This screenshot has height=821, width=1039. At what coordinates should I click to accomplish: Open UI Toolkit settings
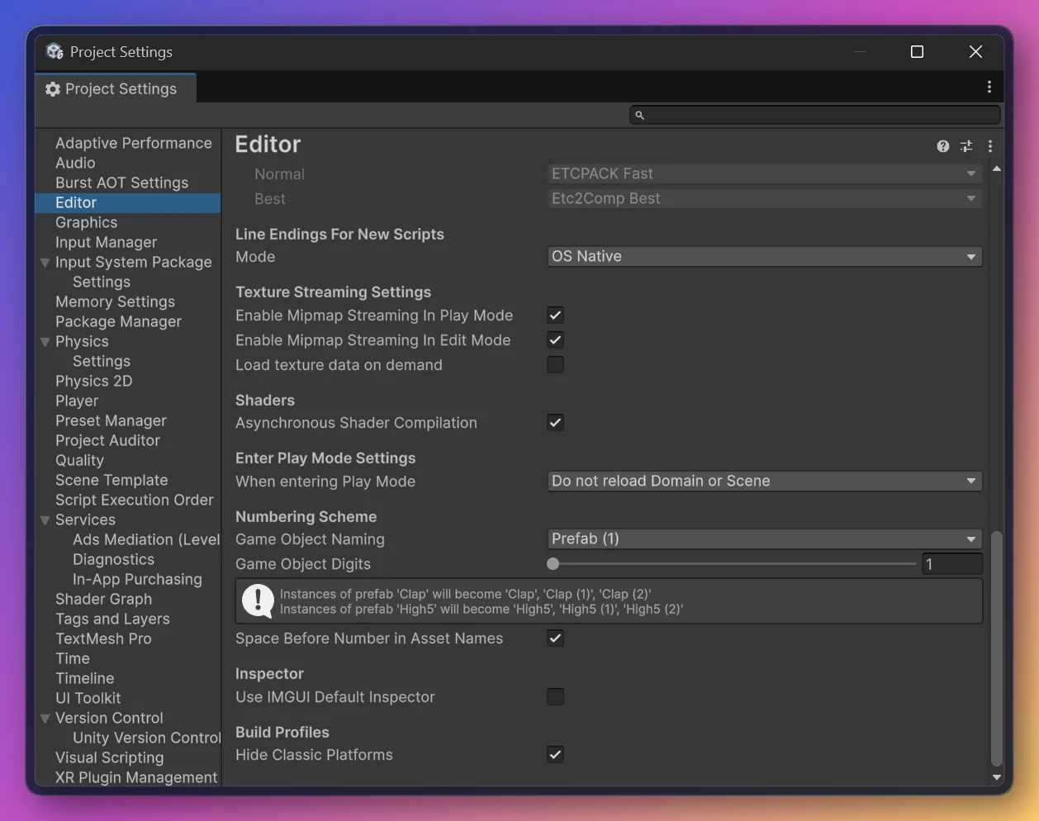(x=88, y=698)
